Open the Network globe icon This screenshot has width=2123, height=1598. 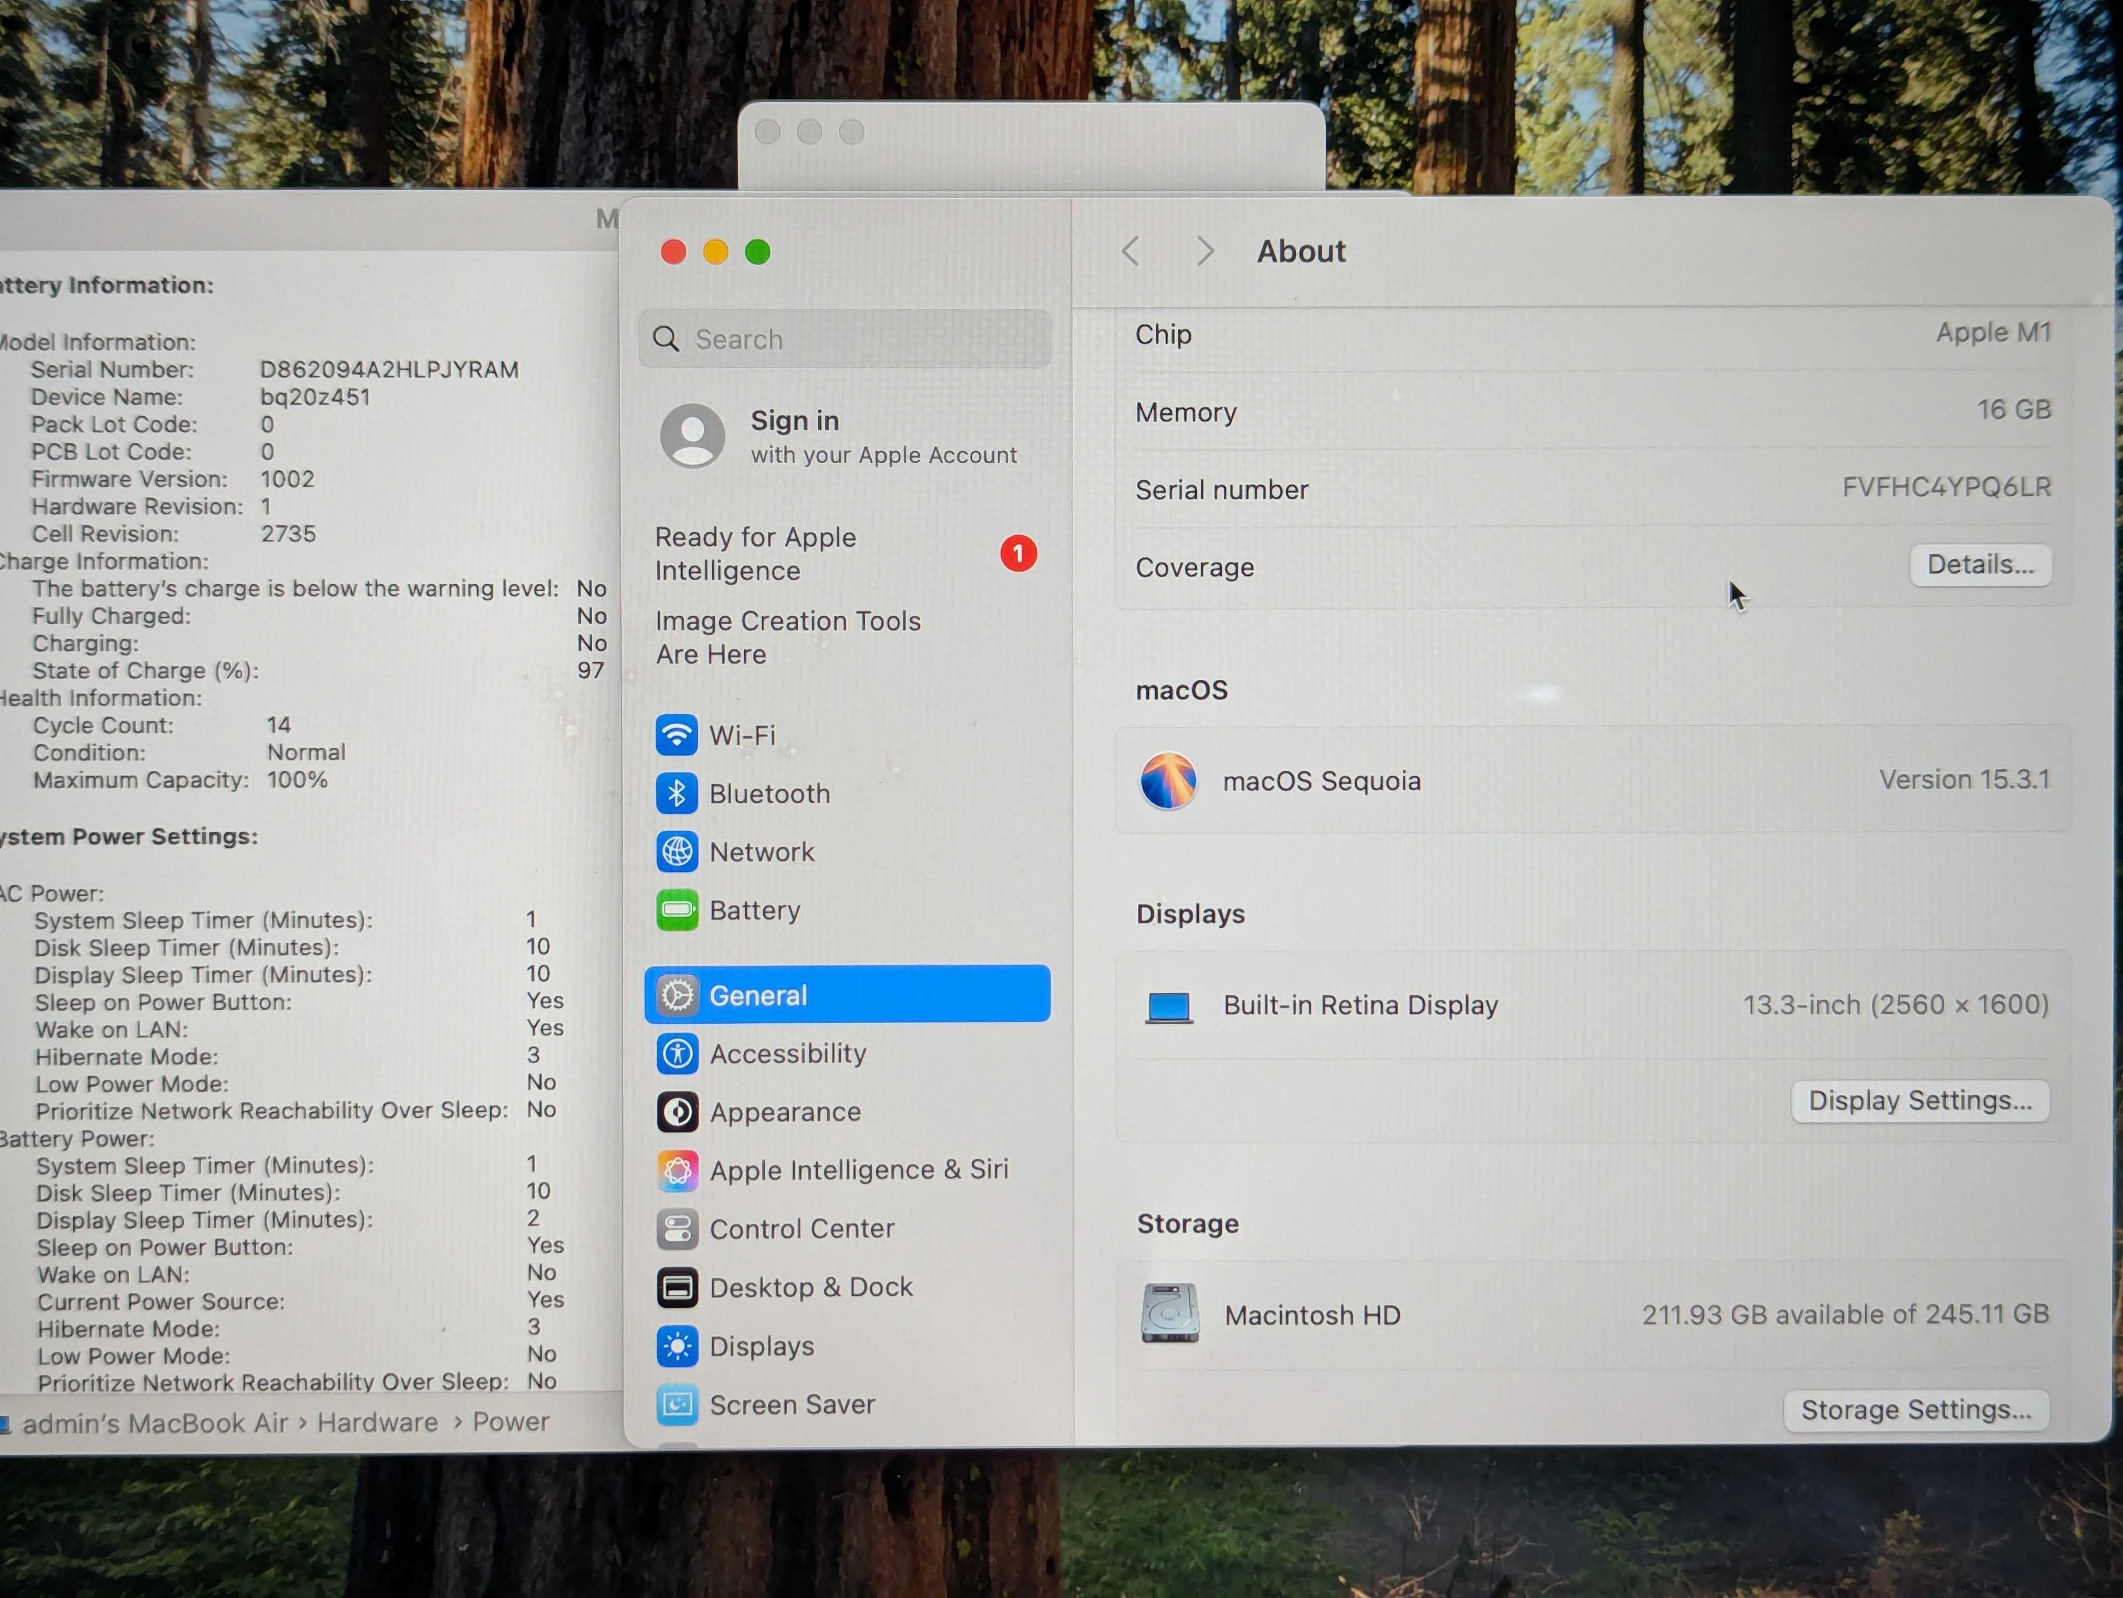pos(676,852)
